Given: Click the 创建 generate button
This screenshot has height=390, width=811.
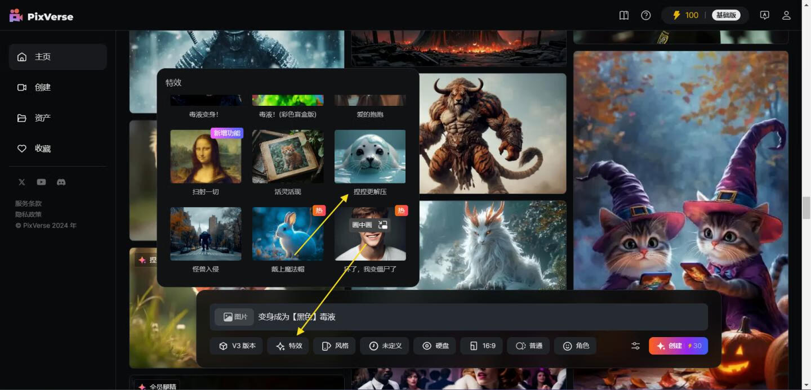Looking at the screenshot, I should 678,346.
